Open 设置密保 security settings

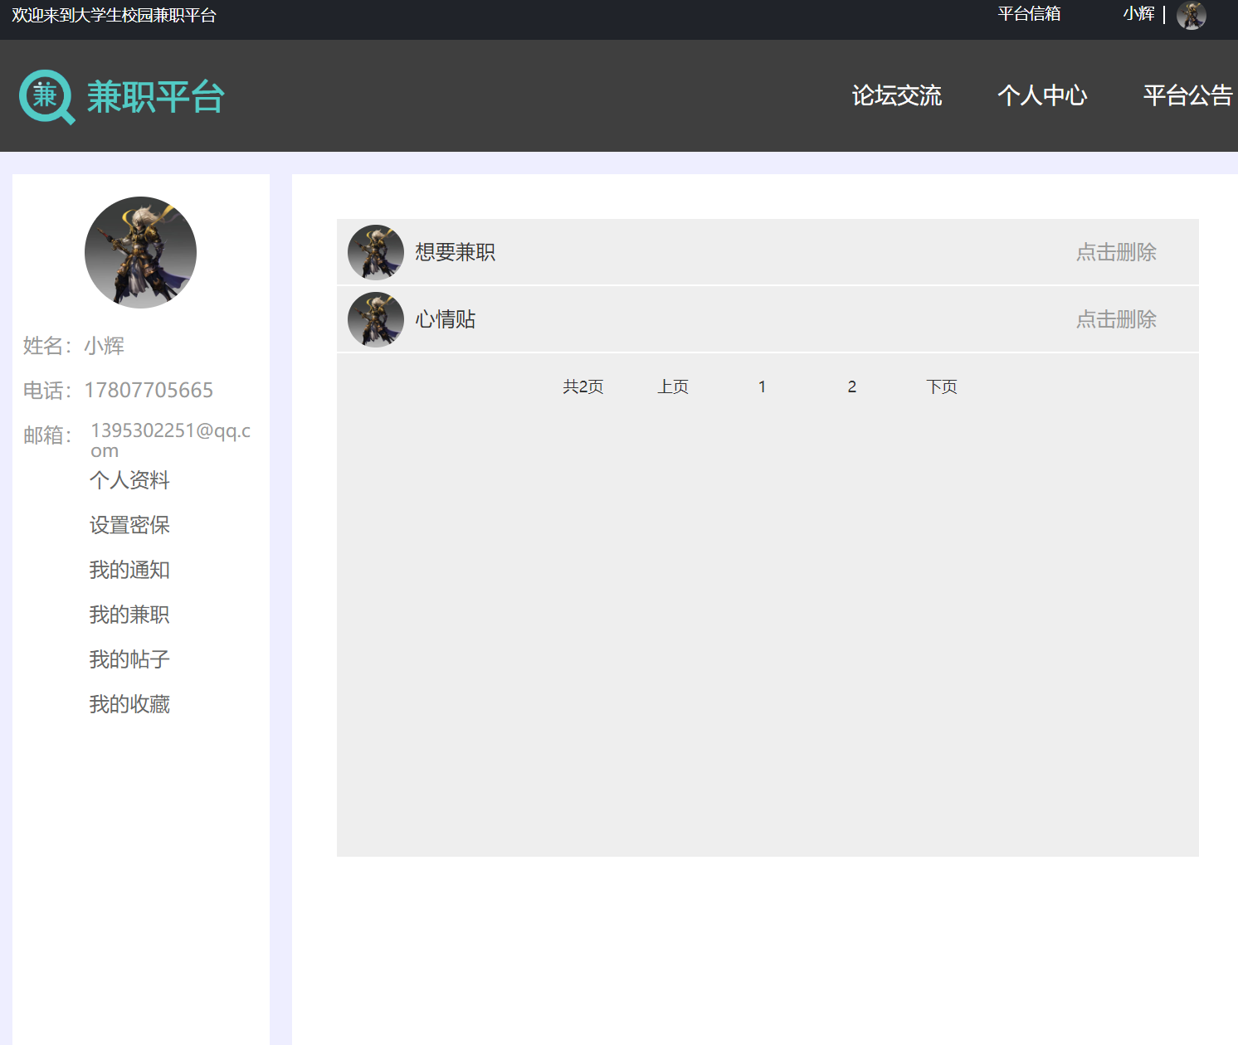(x=129, y=525)
